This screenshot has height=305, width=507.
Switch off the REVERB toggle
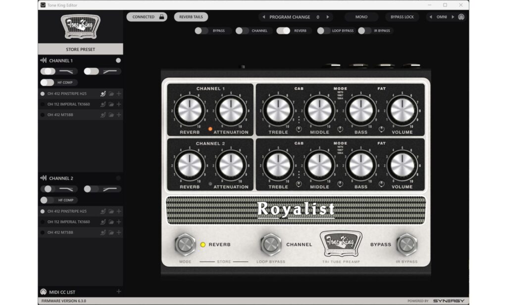[x=283, y=30]
